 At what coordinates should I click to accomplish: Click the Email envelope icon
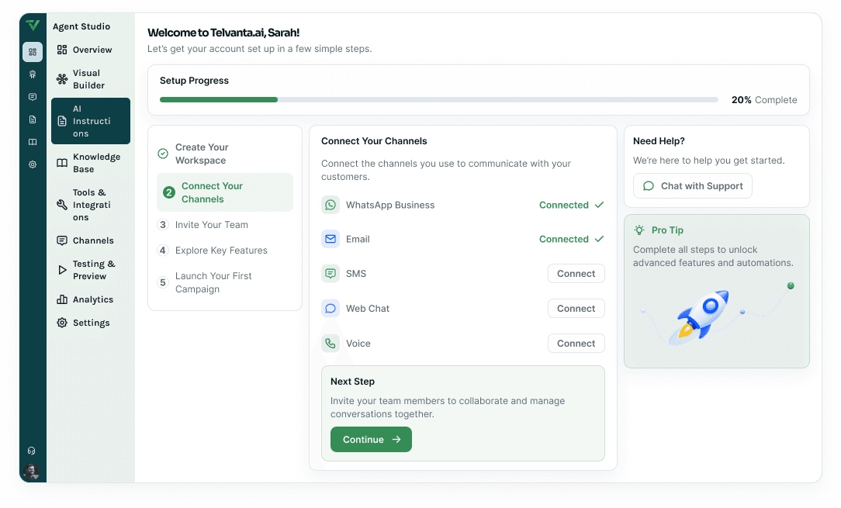[331, 239]
